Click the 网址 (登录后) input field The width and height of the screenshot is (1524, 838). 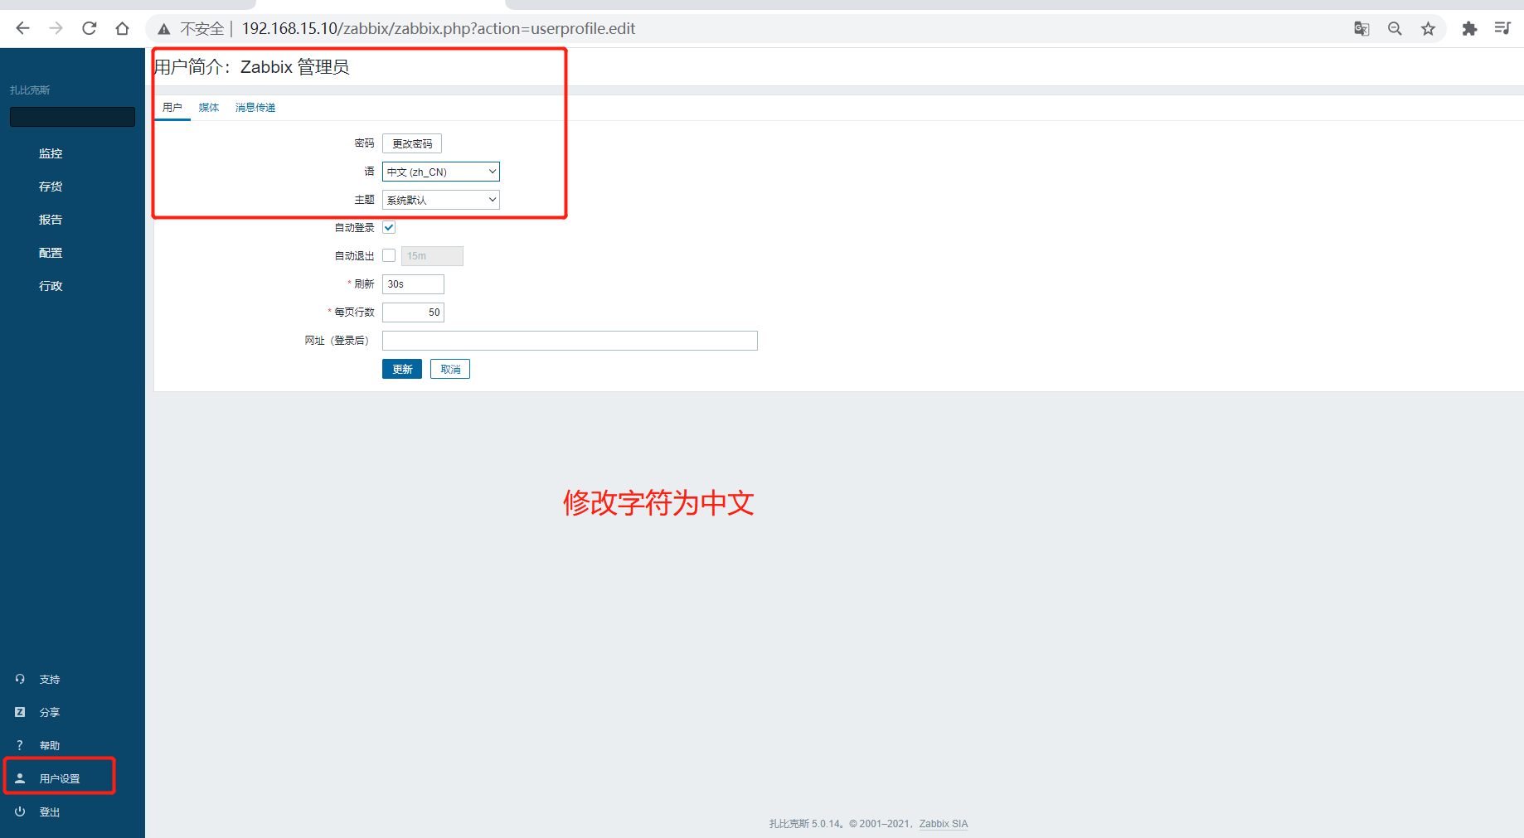[x=570, y=341]
